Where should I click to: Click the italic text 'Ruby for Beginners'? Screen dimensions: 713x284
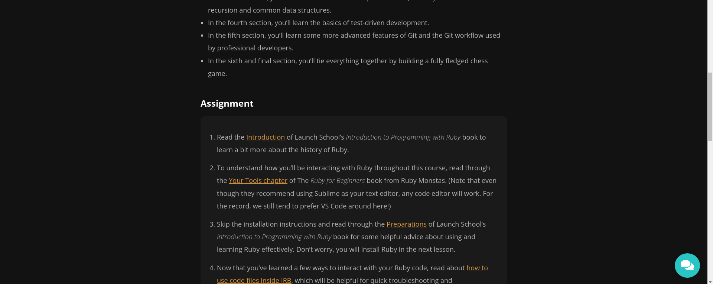point(338,180)
